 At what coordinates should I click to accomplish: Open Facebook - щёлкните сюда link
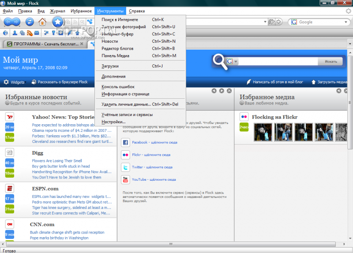[x=154, y=142]
